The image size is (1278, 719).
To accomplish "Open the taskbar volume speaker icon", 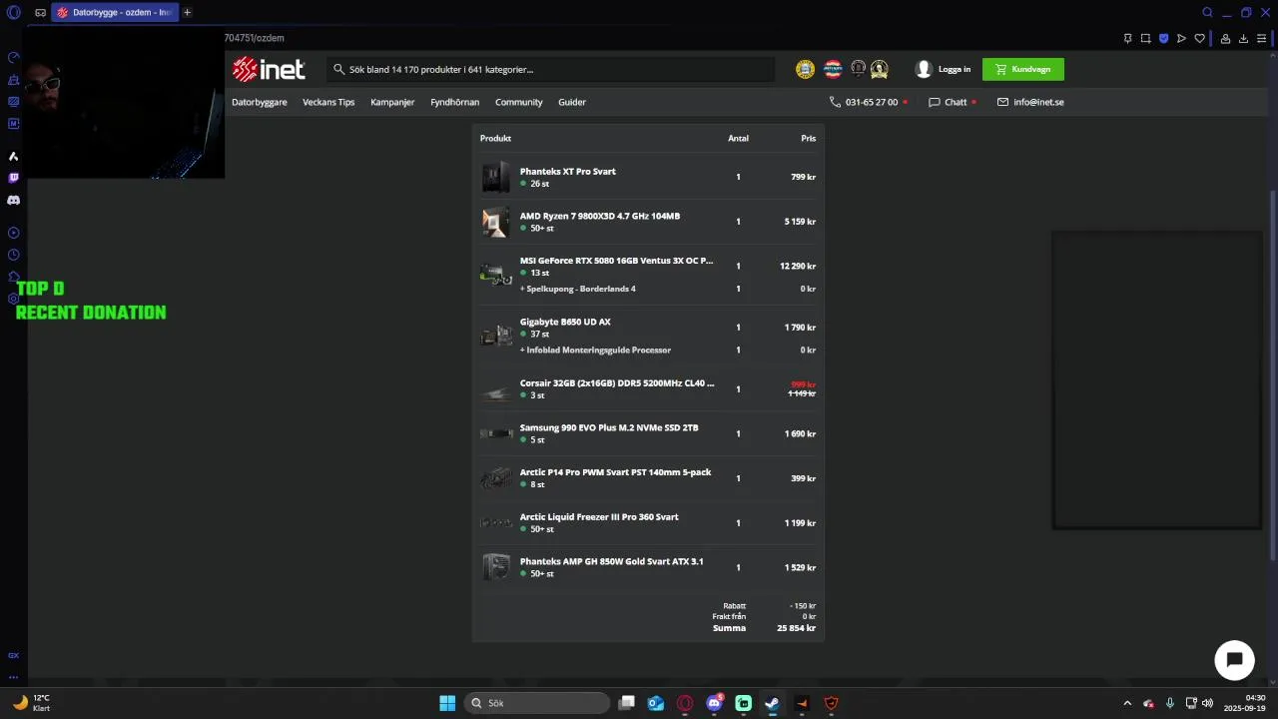I will pos(1207,703).
